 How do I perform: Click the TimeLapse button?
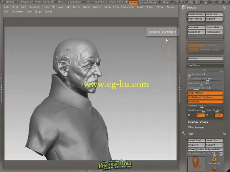214,32
